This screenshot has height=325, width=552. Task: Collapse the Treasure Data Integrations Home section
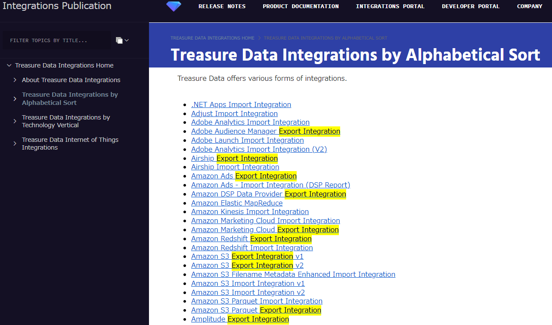[9, 65]
